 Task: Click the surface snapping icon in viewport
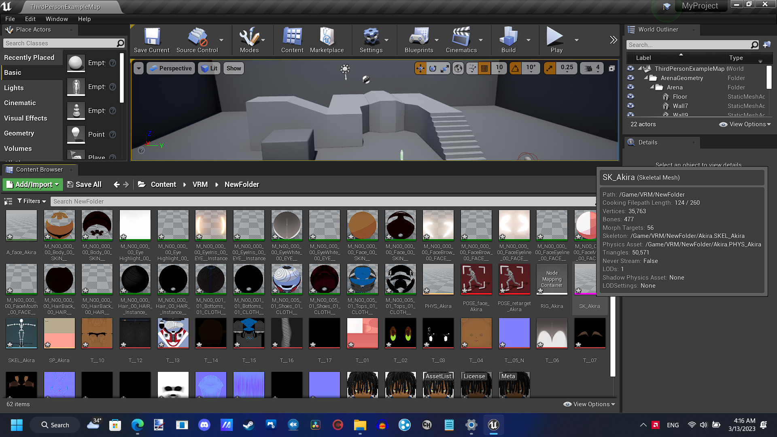coord(472,68)
